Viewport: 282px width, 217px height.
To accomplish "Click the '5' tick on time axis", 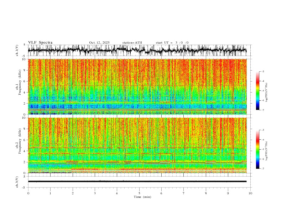I will click(139, 193).
